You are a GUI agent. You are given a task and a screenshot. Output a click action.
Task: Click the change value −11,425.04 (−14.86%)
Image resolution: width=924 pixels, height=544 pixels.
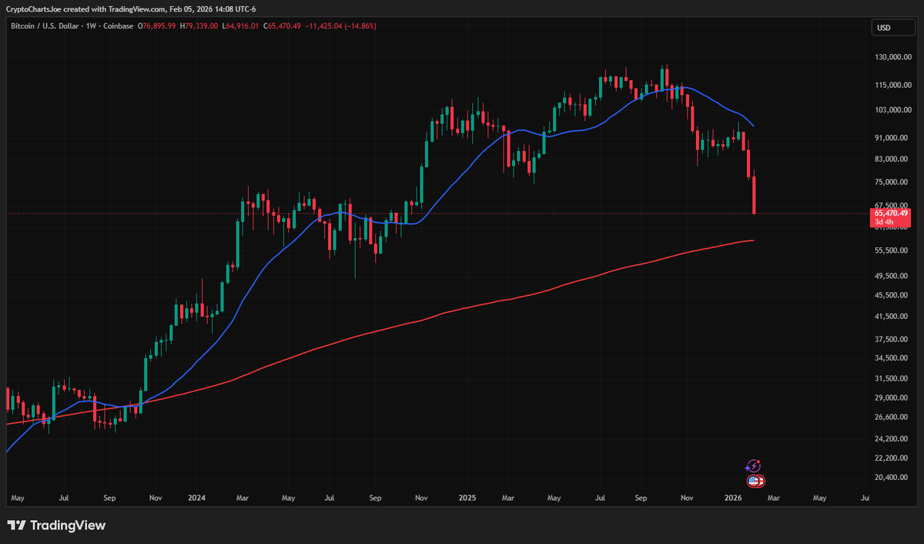click(343, 26)
